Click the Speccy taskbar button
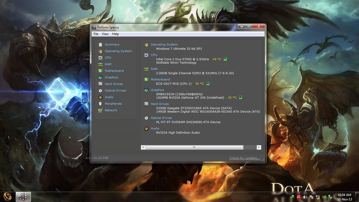The image size is (359, 202). (23, 197)
